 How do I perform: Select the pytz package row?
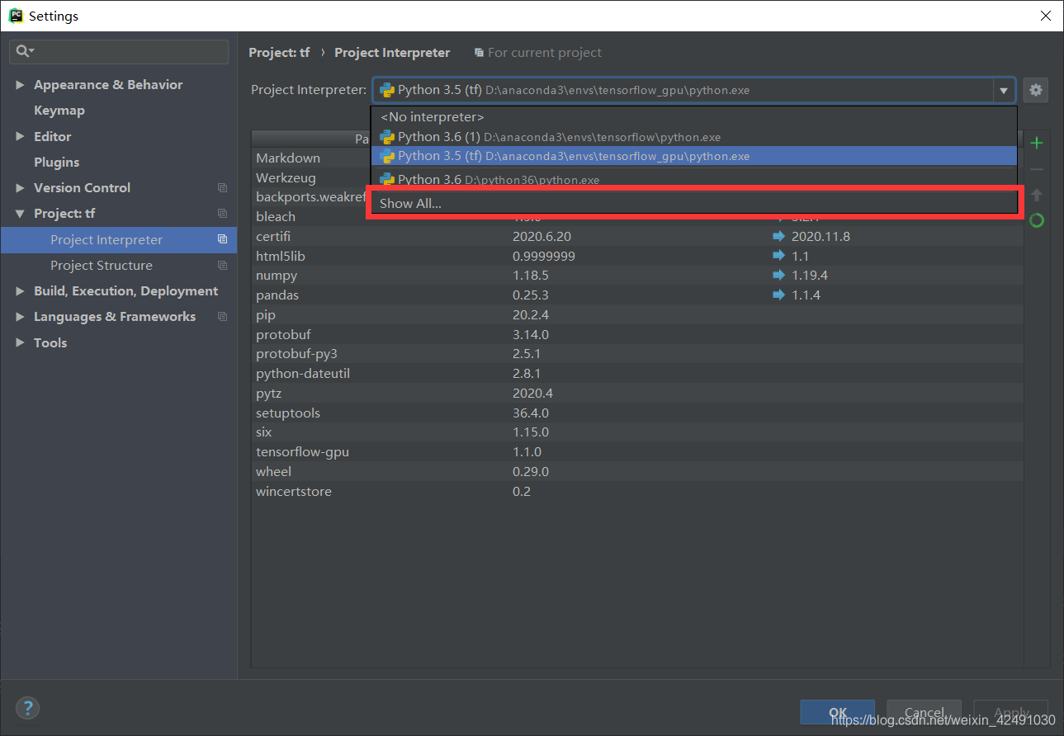pyautogui.click(x=637, y=394)
